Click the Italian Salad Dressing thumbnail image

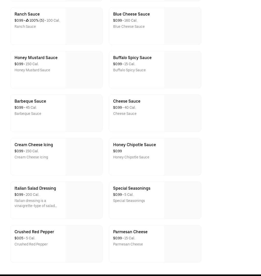coord(84,200)
